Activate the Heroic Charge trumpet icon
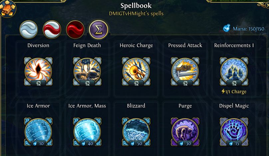The width and height of the screenshot is (269, 156). (136, 71)
